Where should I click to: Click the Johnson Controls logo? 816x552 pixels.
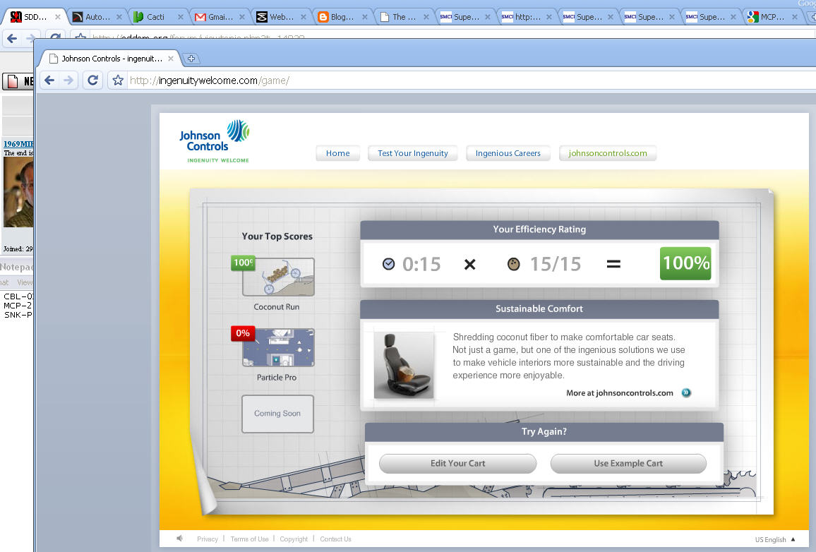click(215, 141)
